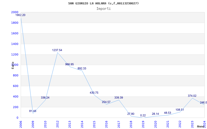The width and height of the screenshot is (207, 129).
Task: Select the x-axis year 2015
Action: pos(94,124)
